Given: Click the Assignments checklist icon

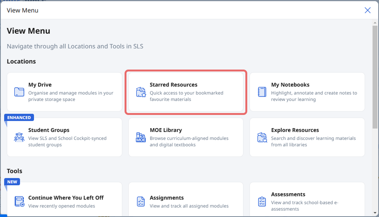Looking at the screenshot, I should pyautogui.click(x=141, y=201).
